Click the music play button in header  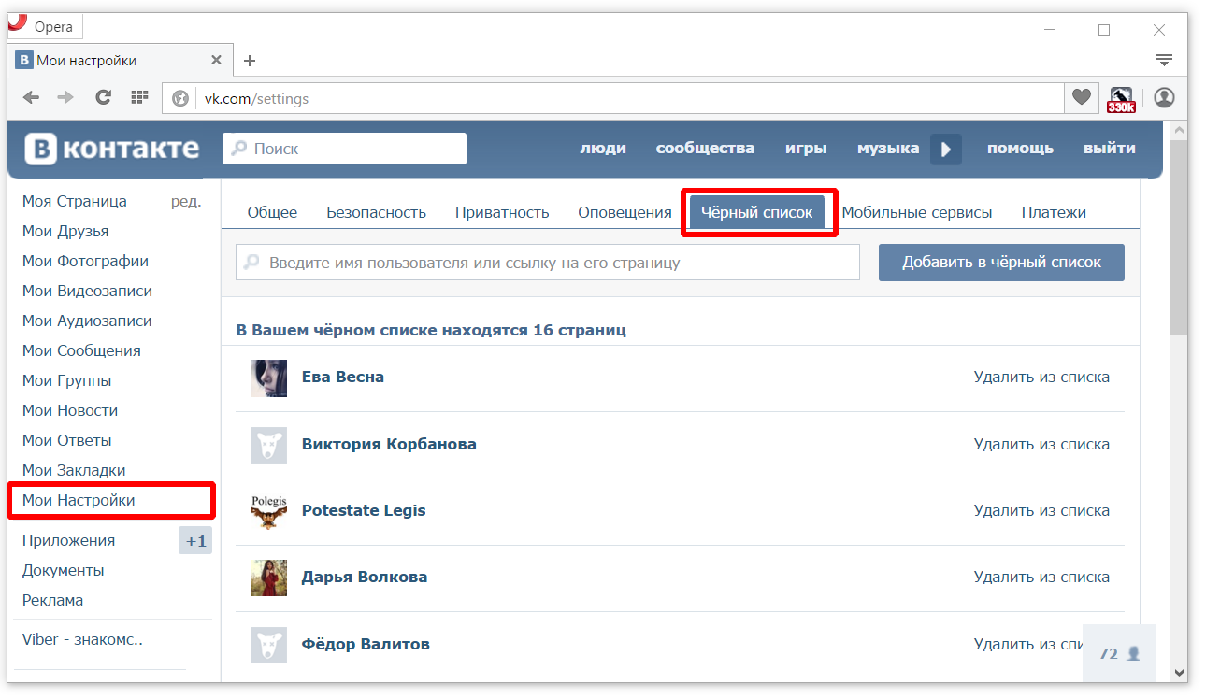click(946, 149)
